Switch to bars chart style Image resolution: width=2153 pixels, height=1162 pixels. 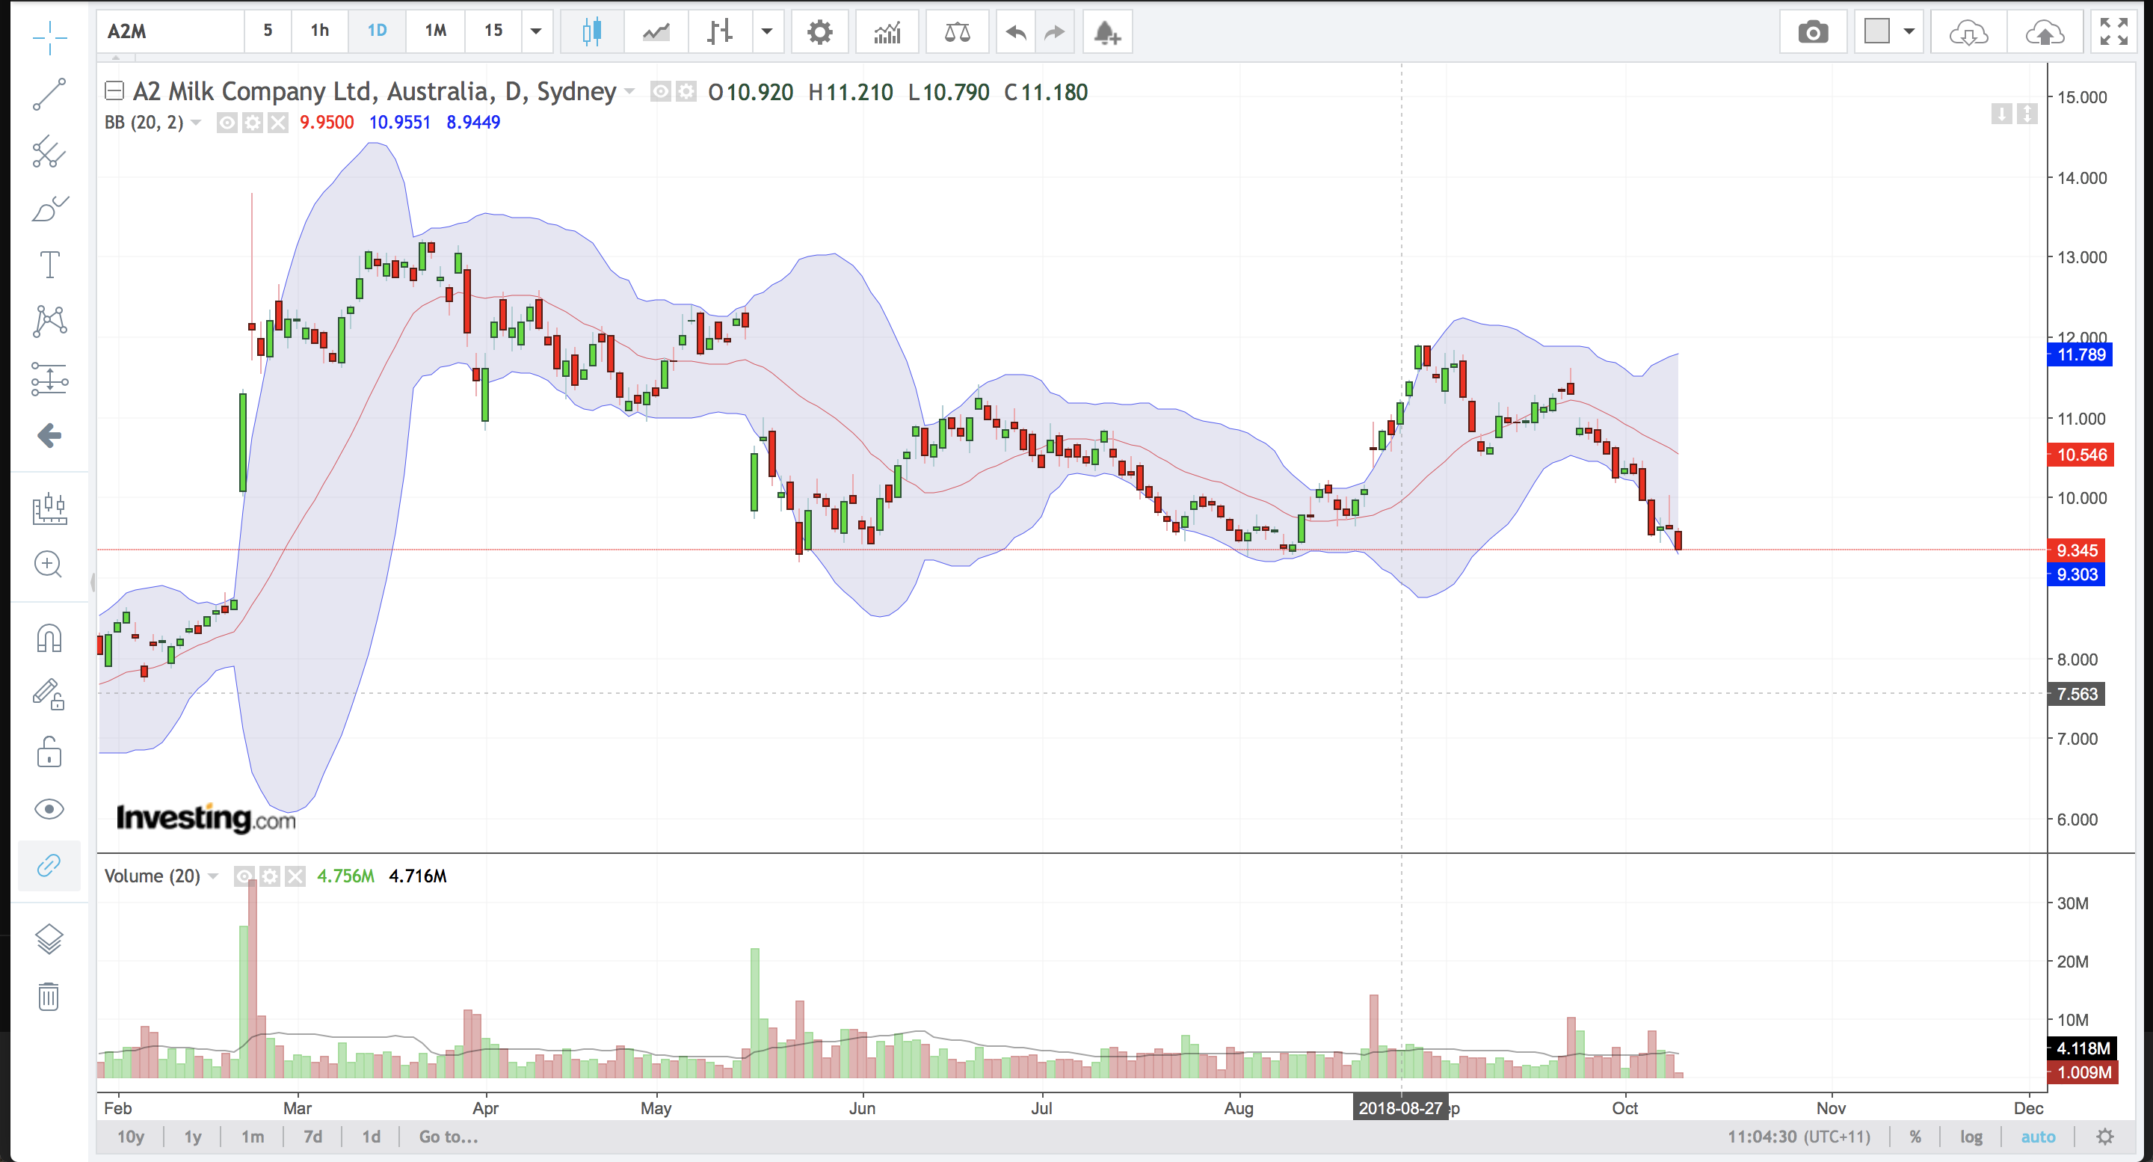tap(720, 31)
